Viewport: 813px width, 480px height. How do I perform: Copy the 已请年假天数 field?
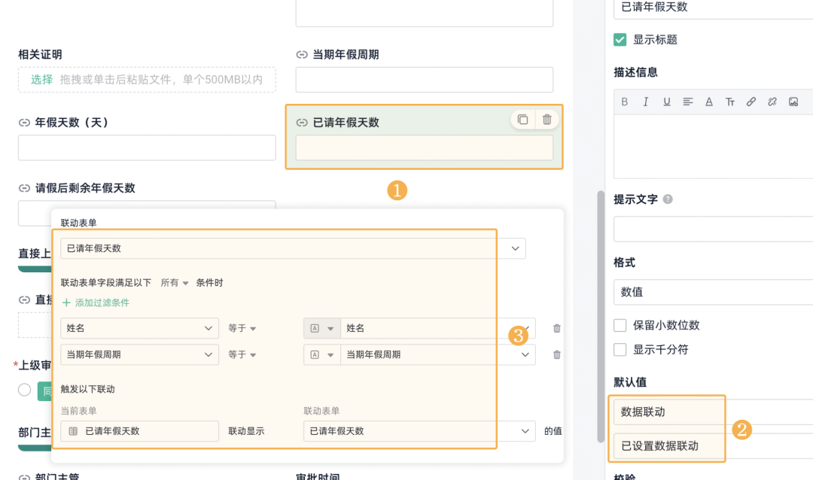click(522, 120)
